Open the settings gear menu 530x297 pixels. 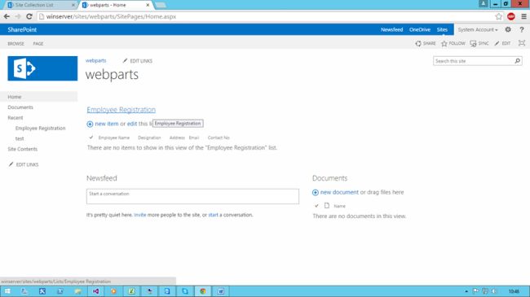pyautogui.click(x=508, y=29)
